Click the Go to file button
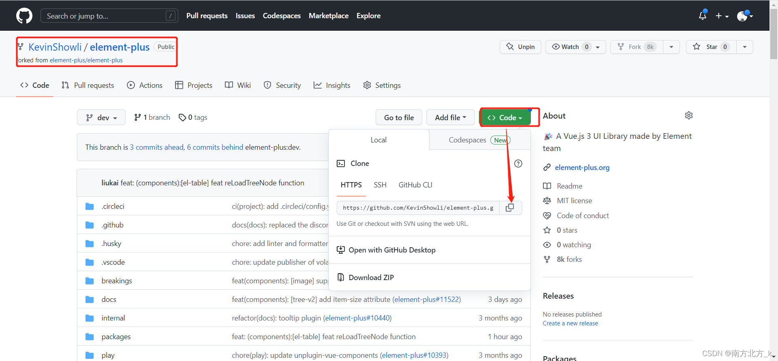Screen dimensions: 778x361 coord(399,117)
